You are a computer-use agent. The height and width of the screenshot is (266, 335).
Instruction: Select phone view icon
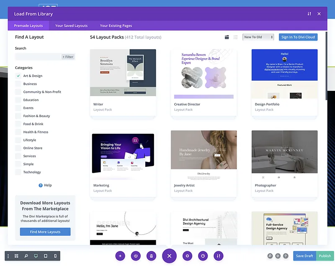pyautogui.click(x=55, y=256)
